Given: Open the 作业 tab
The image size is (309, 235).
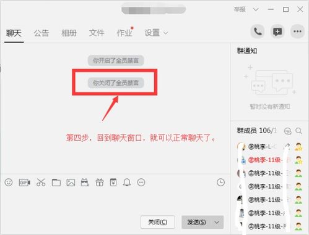Looking at the screenshot, I should [x=124, y=33].
